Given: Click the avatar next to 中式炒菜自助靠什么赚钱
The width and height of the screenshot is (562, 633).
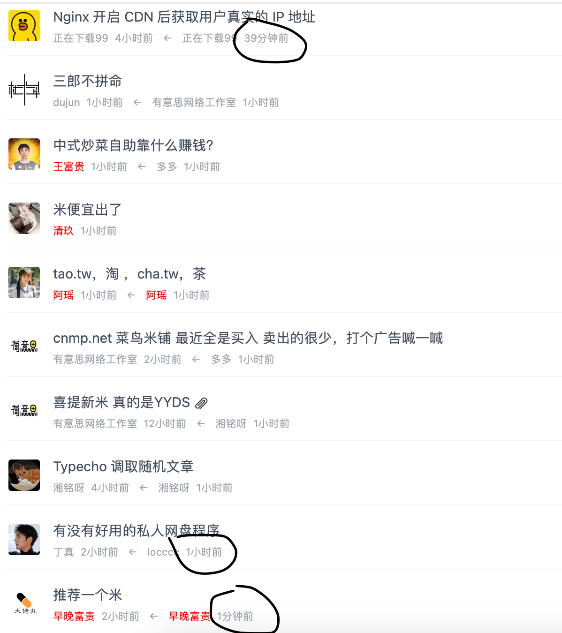Looking at the screenshot, I should pos(24,154).
